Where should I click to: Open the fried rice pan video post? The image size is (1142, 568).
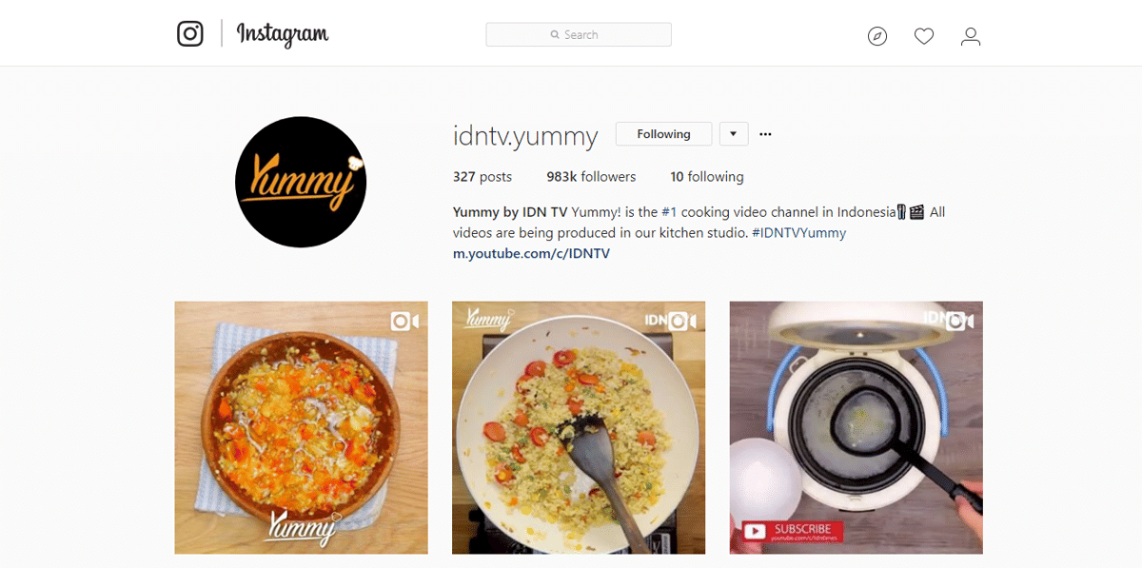[x=579, y=428]
